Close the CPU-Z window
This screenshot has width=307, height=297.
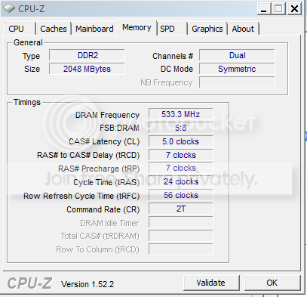tap(294, 9)
